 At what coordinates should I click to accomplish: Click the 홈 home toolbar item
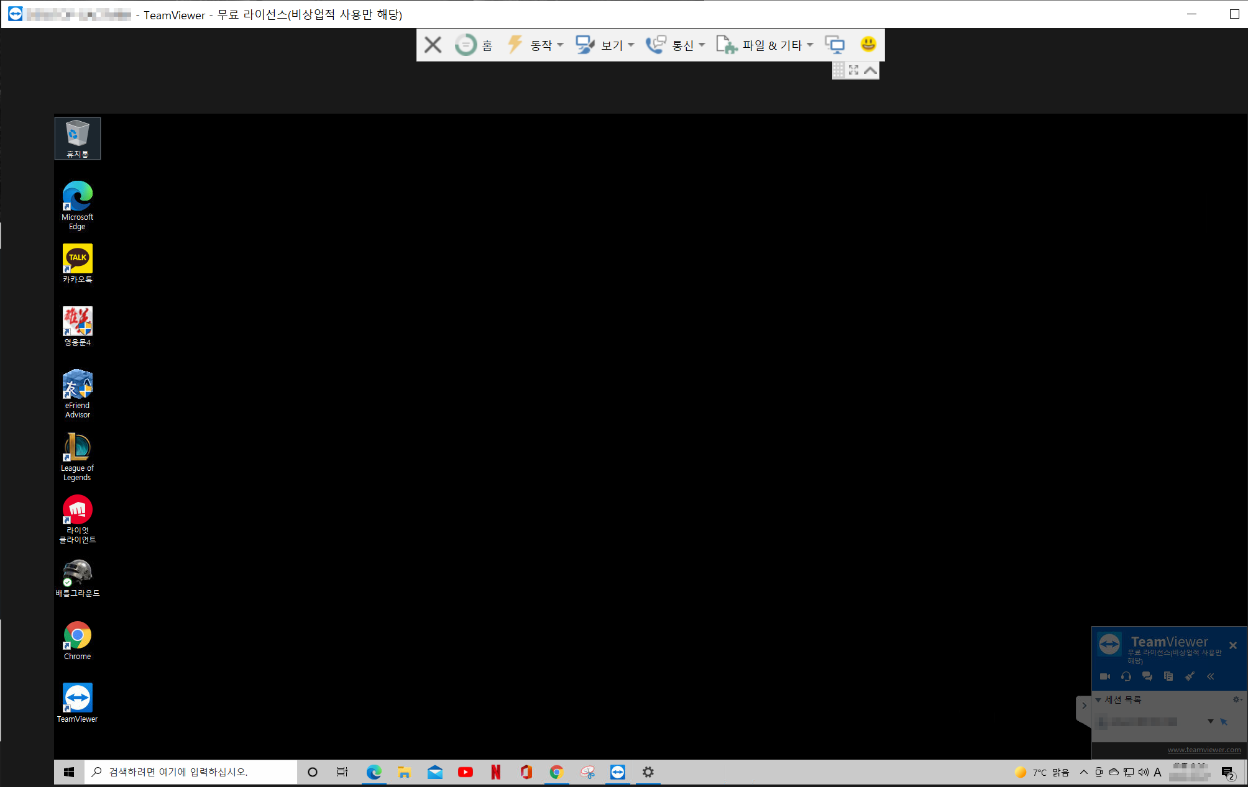coord(475,45)
